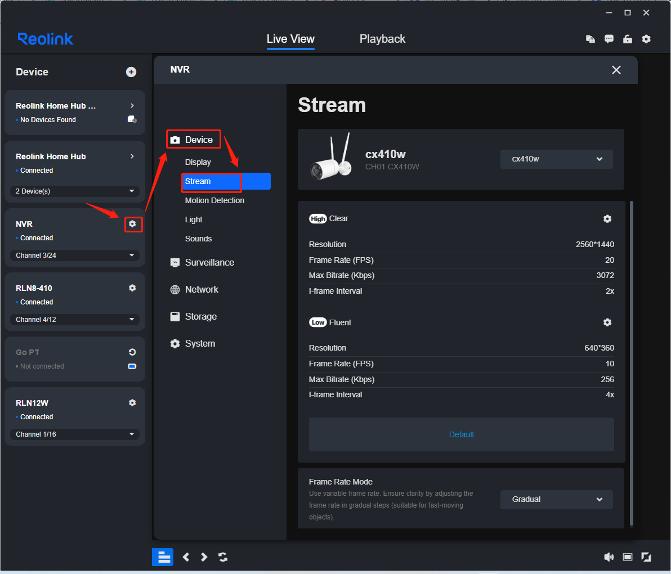Select the RLN12W device name
The width and height of the screenshot is (671, 574).
[32, 403]
